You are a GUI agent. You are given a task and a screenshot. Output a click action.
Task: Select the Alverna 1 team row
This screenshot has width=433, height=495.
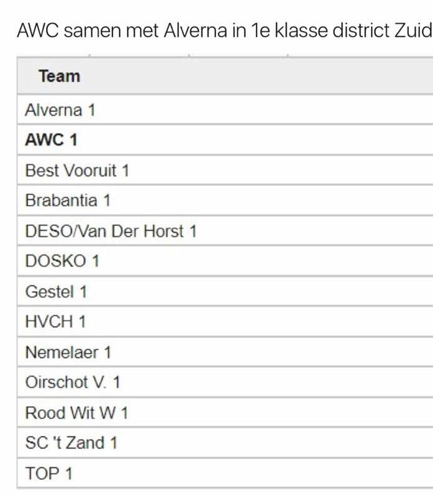(x=60, y=110)
